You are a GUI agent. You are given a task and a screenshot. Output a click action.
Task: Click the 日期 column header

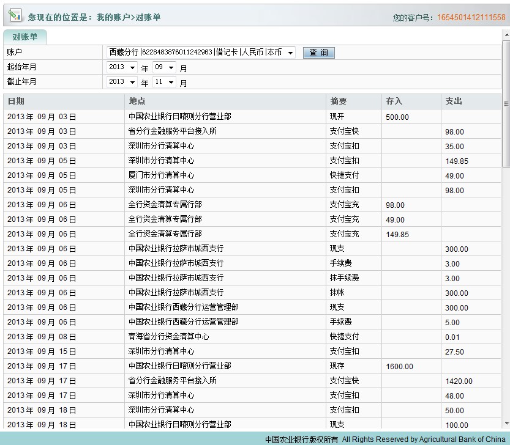(x=16, y=101)
